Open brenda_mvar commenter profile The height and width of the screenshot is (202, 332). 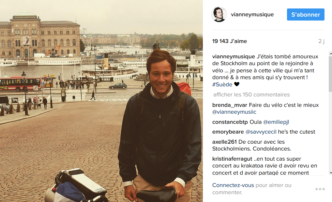point(230,105)
